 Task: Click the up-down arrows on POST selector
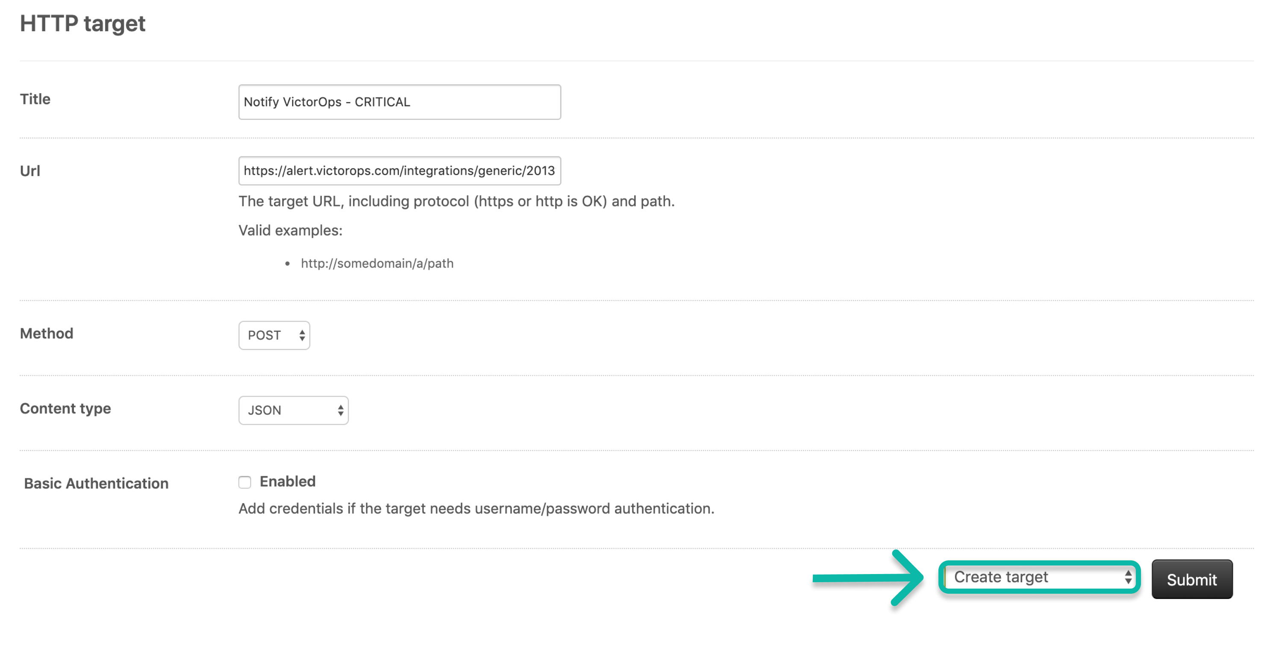tap(302, 336)
